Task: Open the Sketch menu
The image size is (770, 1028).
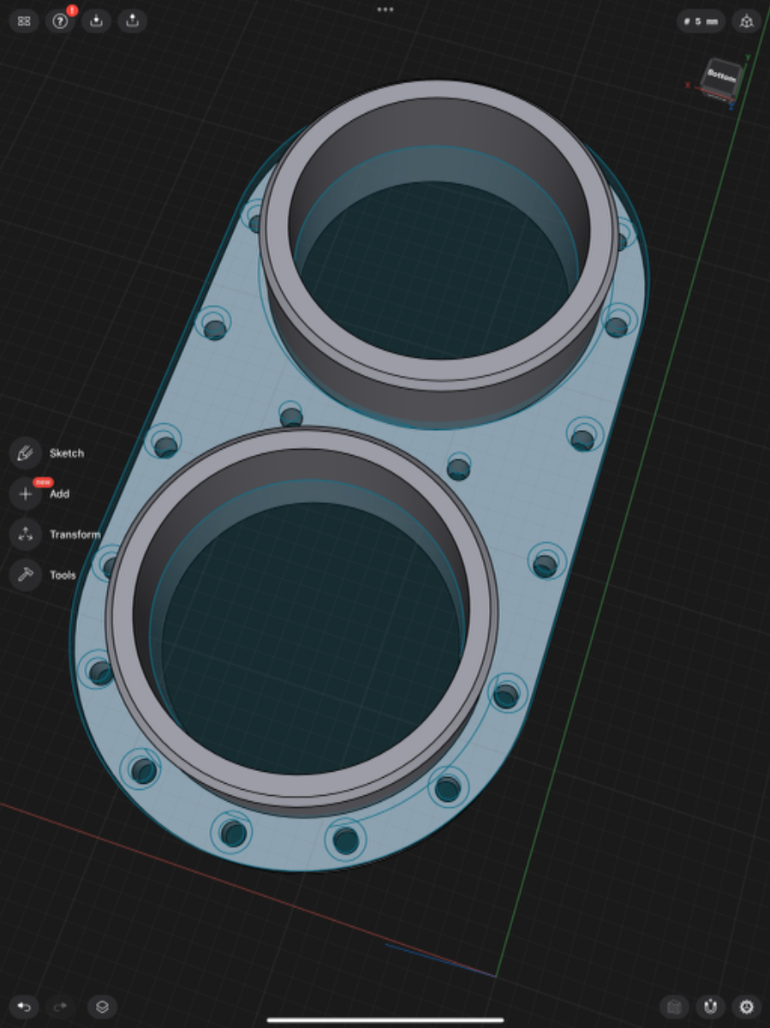Action: [x=26, y=453]
